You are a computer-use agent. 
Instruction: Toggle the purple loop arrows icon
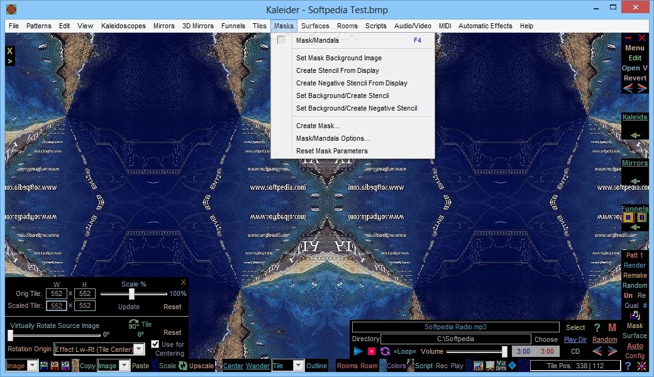pos(385,351)
